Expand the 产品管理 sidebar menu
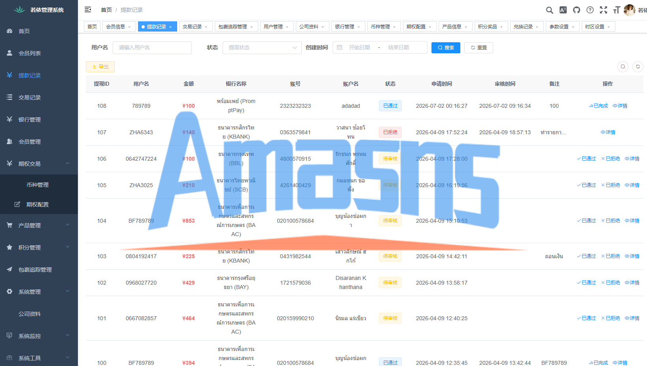 point(39,225)
